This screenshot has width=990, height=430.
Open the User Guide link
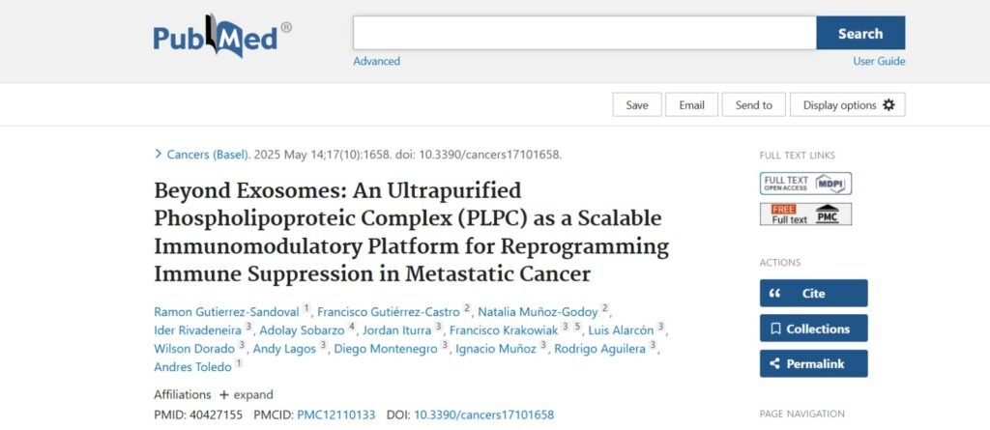(879, 61)
